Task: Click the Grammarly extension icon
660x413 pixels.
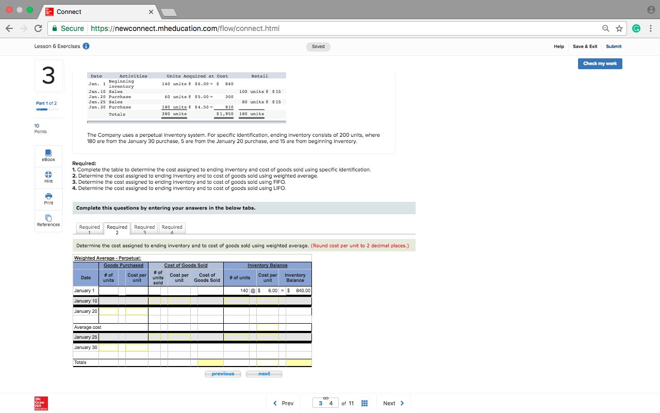Action: click(x=636, y=28)
